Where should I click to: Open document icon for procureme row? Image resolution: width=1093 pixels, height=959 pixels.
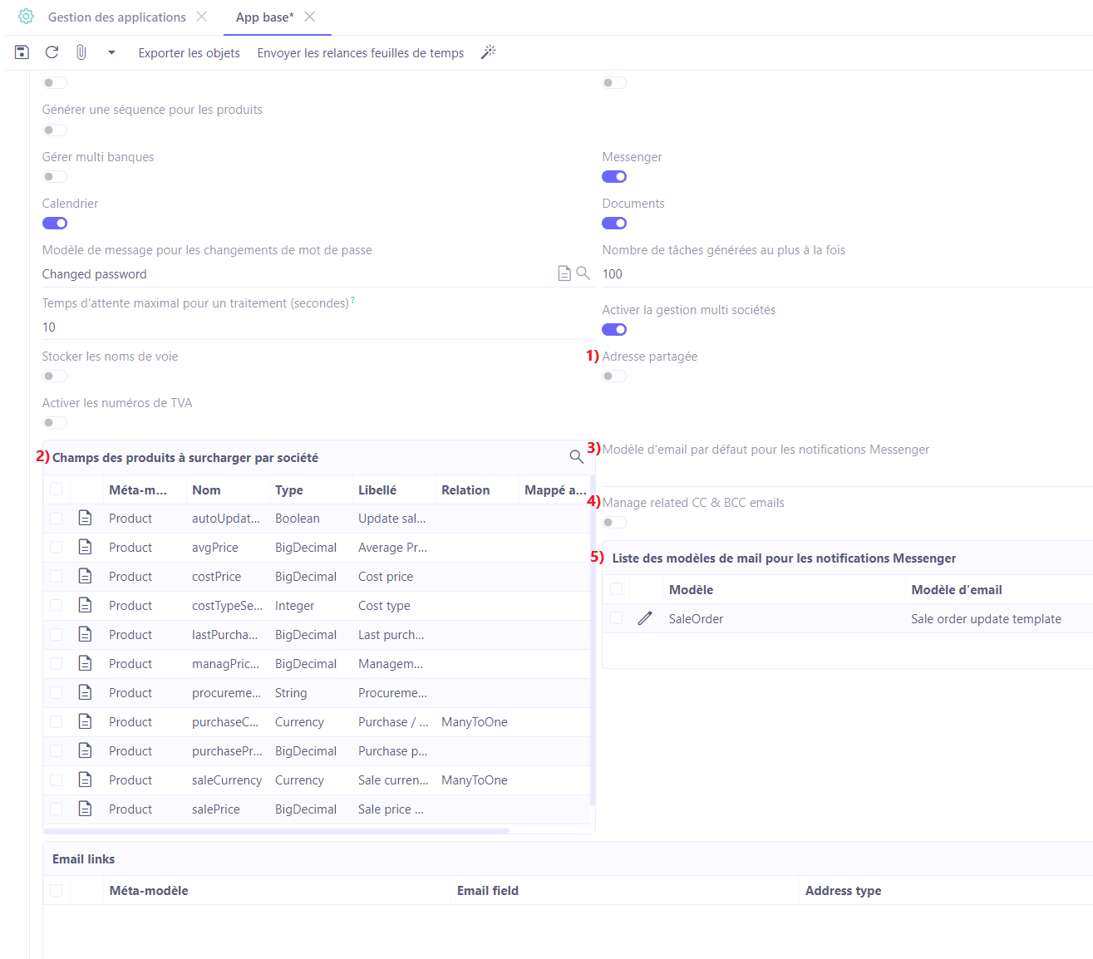(85, 692)
